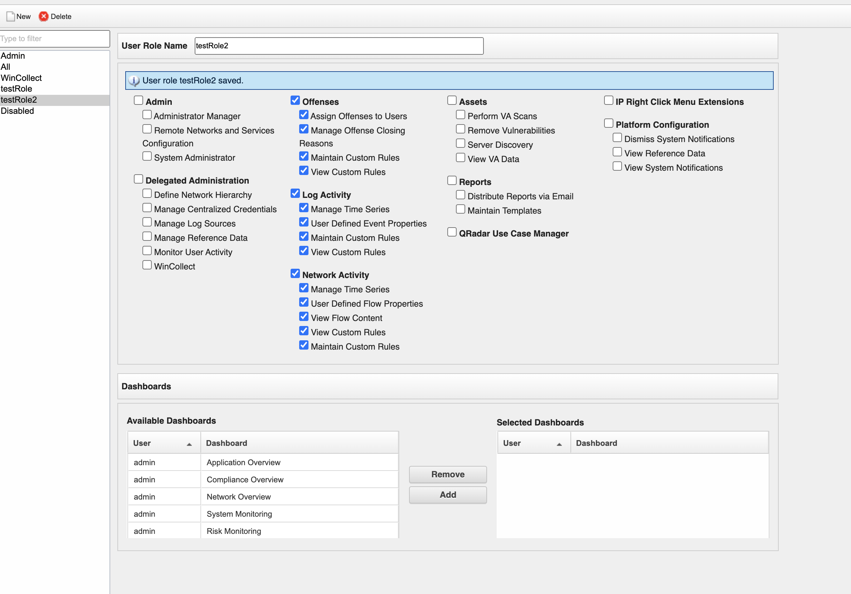The image size is (851, 594).
Task: Uncheck View Custom Rules under Log Activity
Action: pyautogui.click(x=303, y=251)
